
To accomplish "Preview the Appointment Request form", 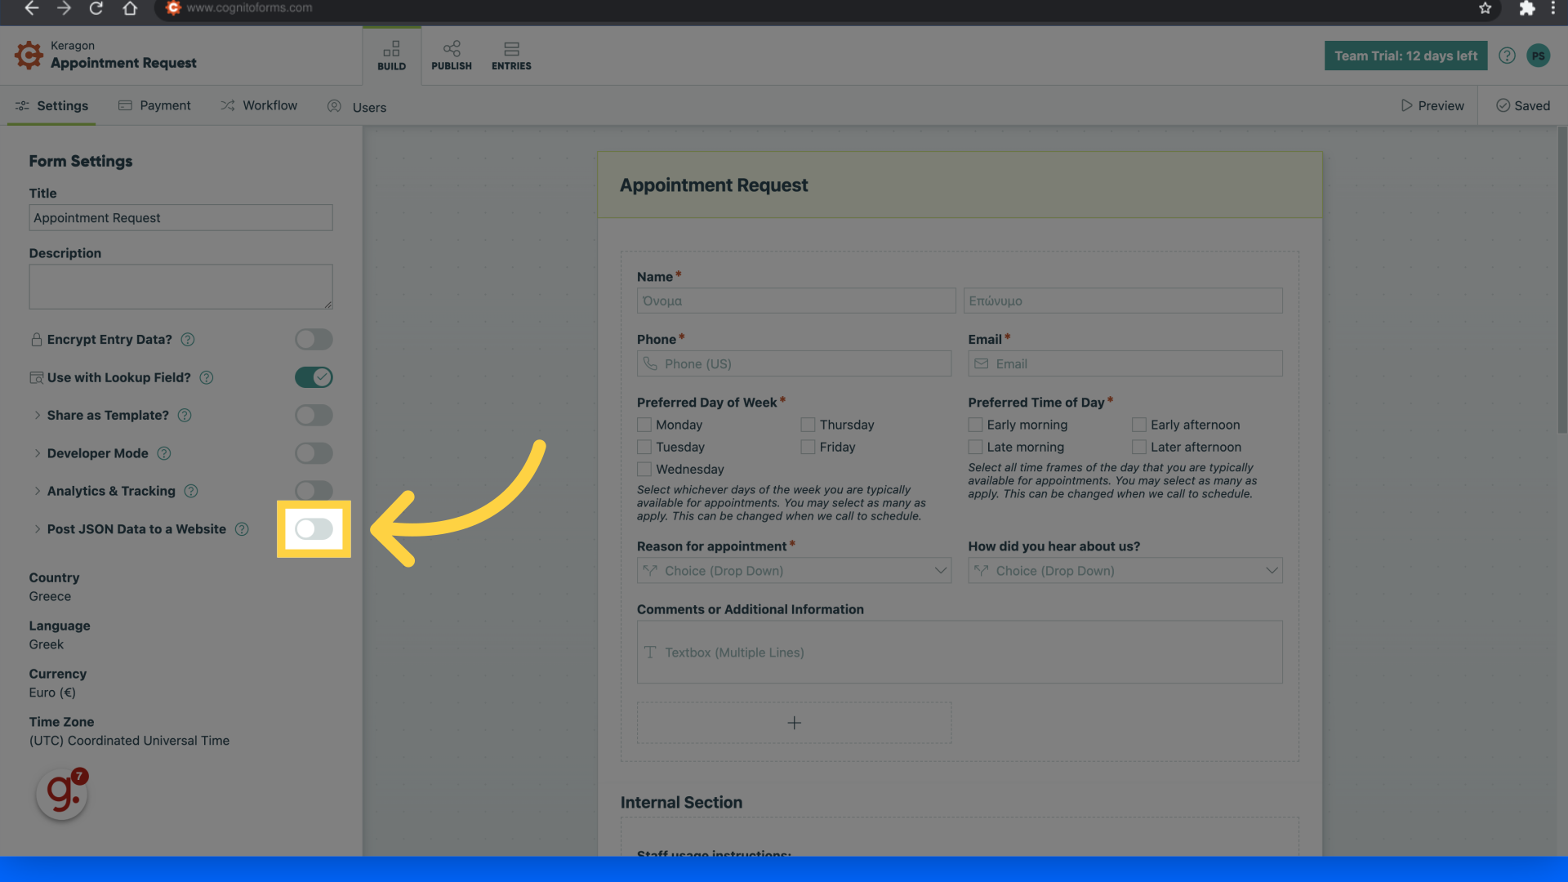I will tap(1432, 105).
